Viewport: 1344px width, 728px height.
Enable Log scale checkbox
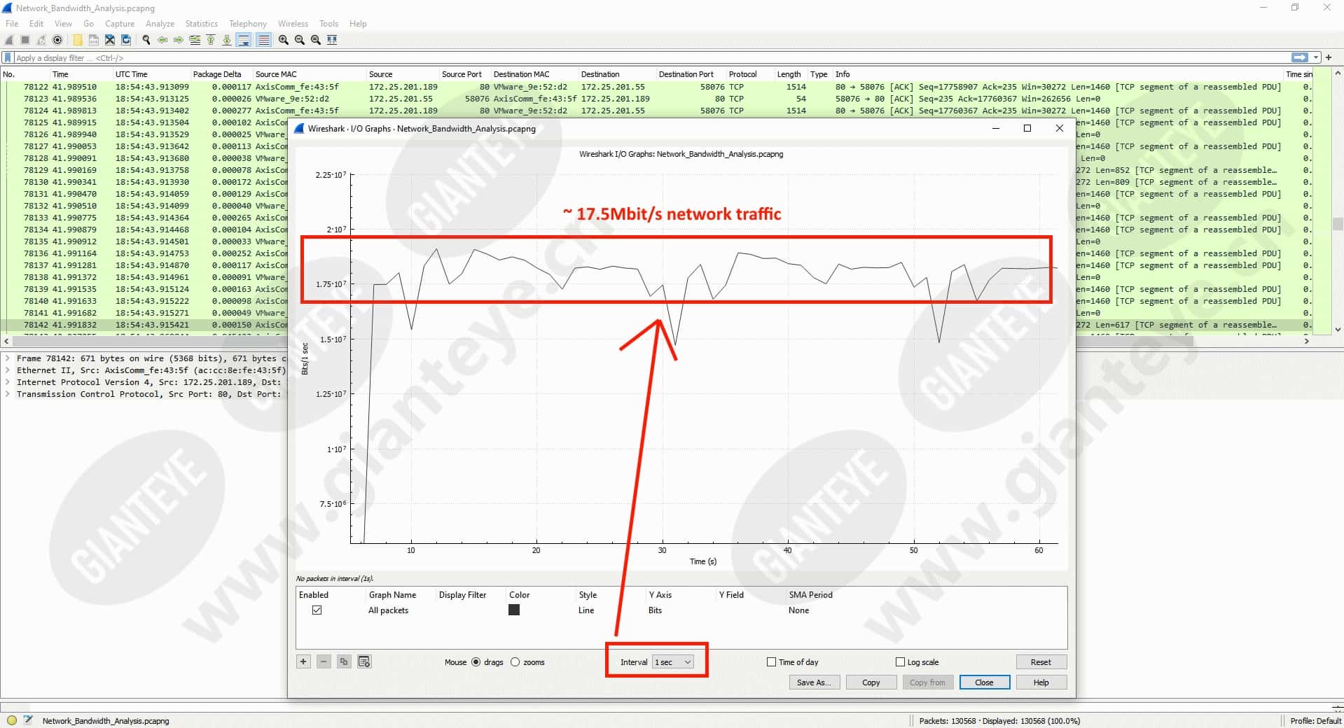point(900,662)
